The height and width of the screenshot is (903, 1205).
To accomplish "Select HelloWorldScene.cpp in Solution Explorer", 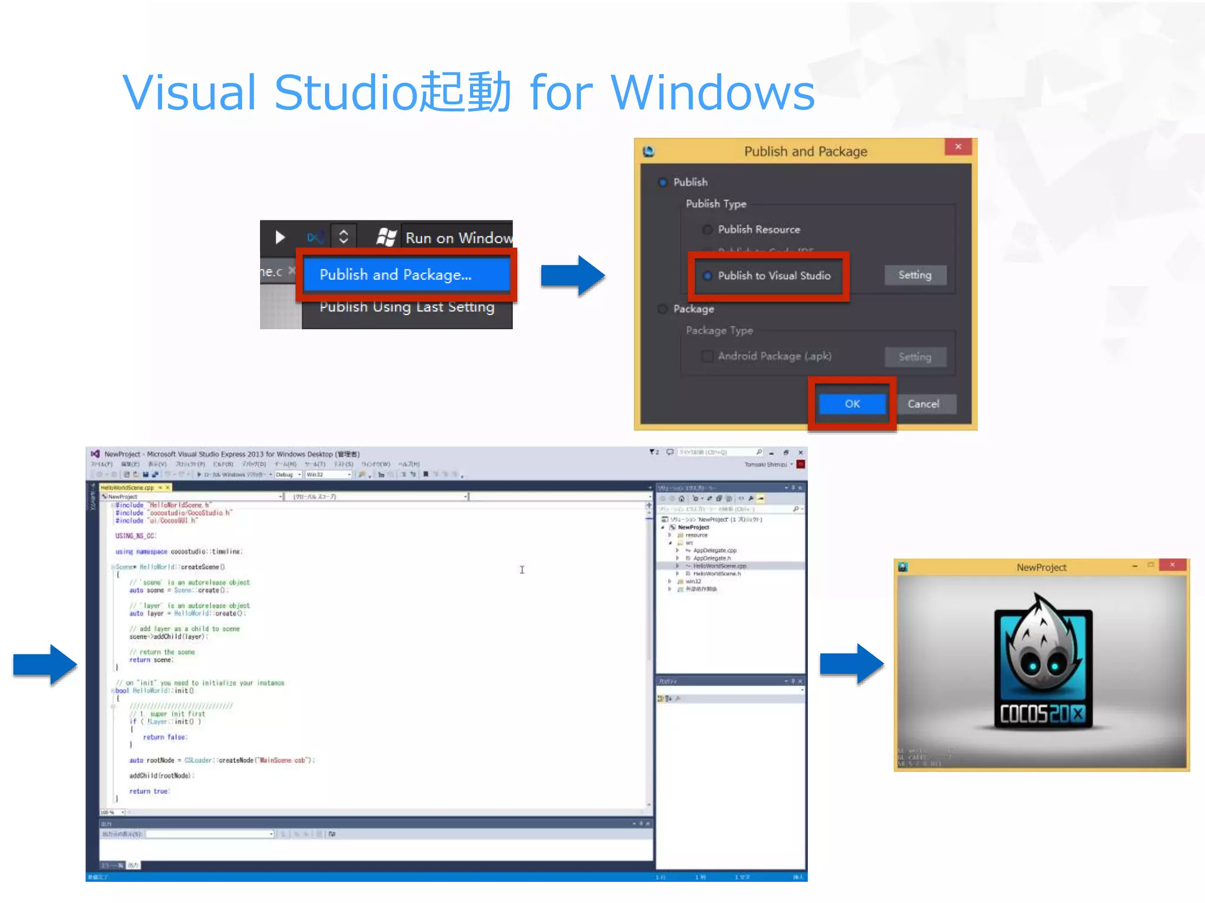I will [719, 566].
